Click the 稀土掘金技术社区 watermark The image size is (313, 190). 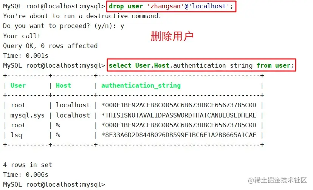[x=277, y=180]
